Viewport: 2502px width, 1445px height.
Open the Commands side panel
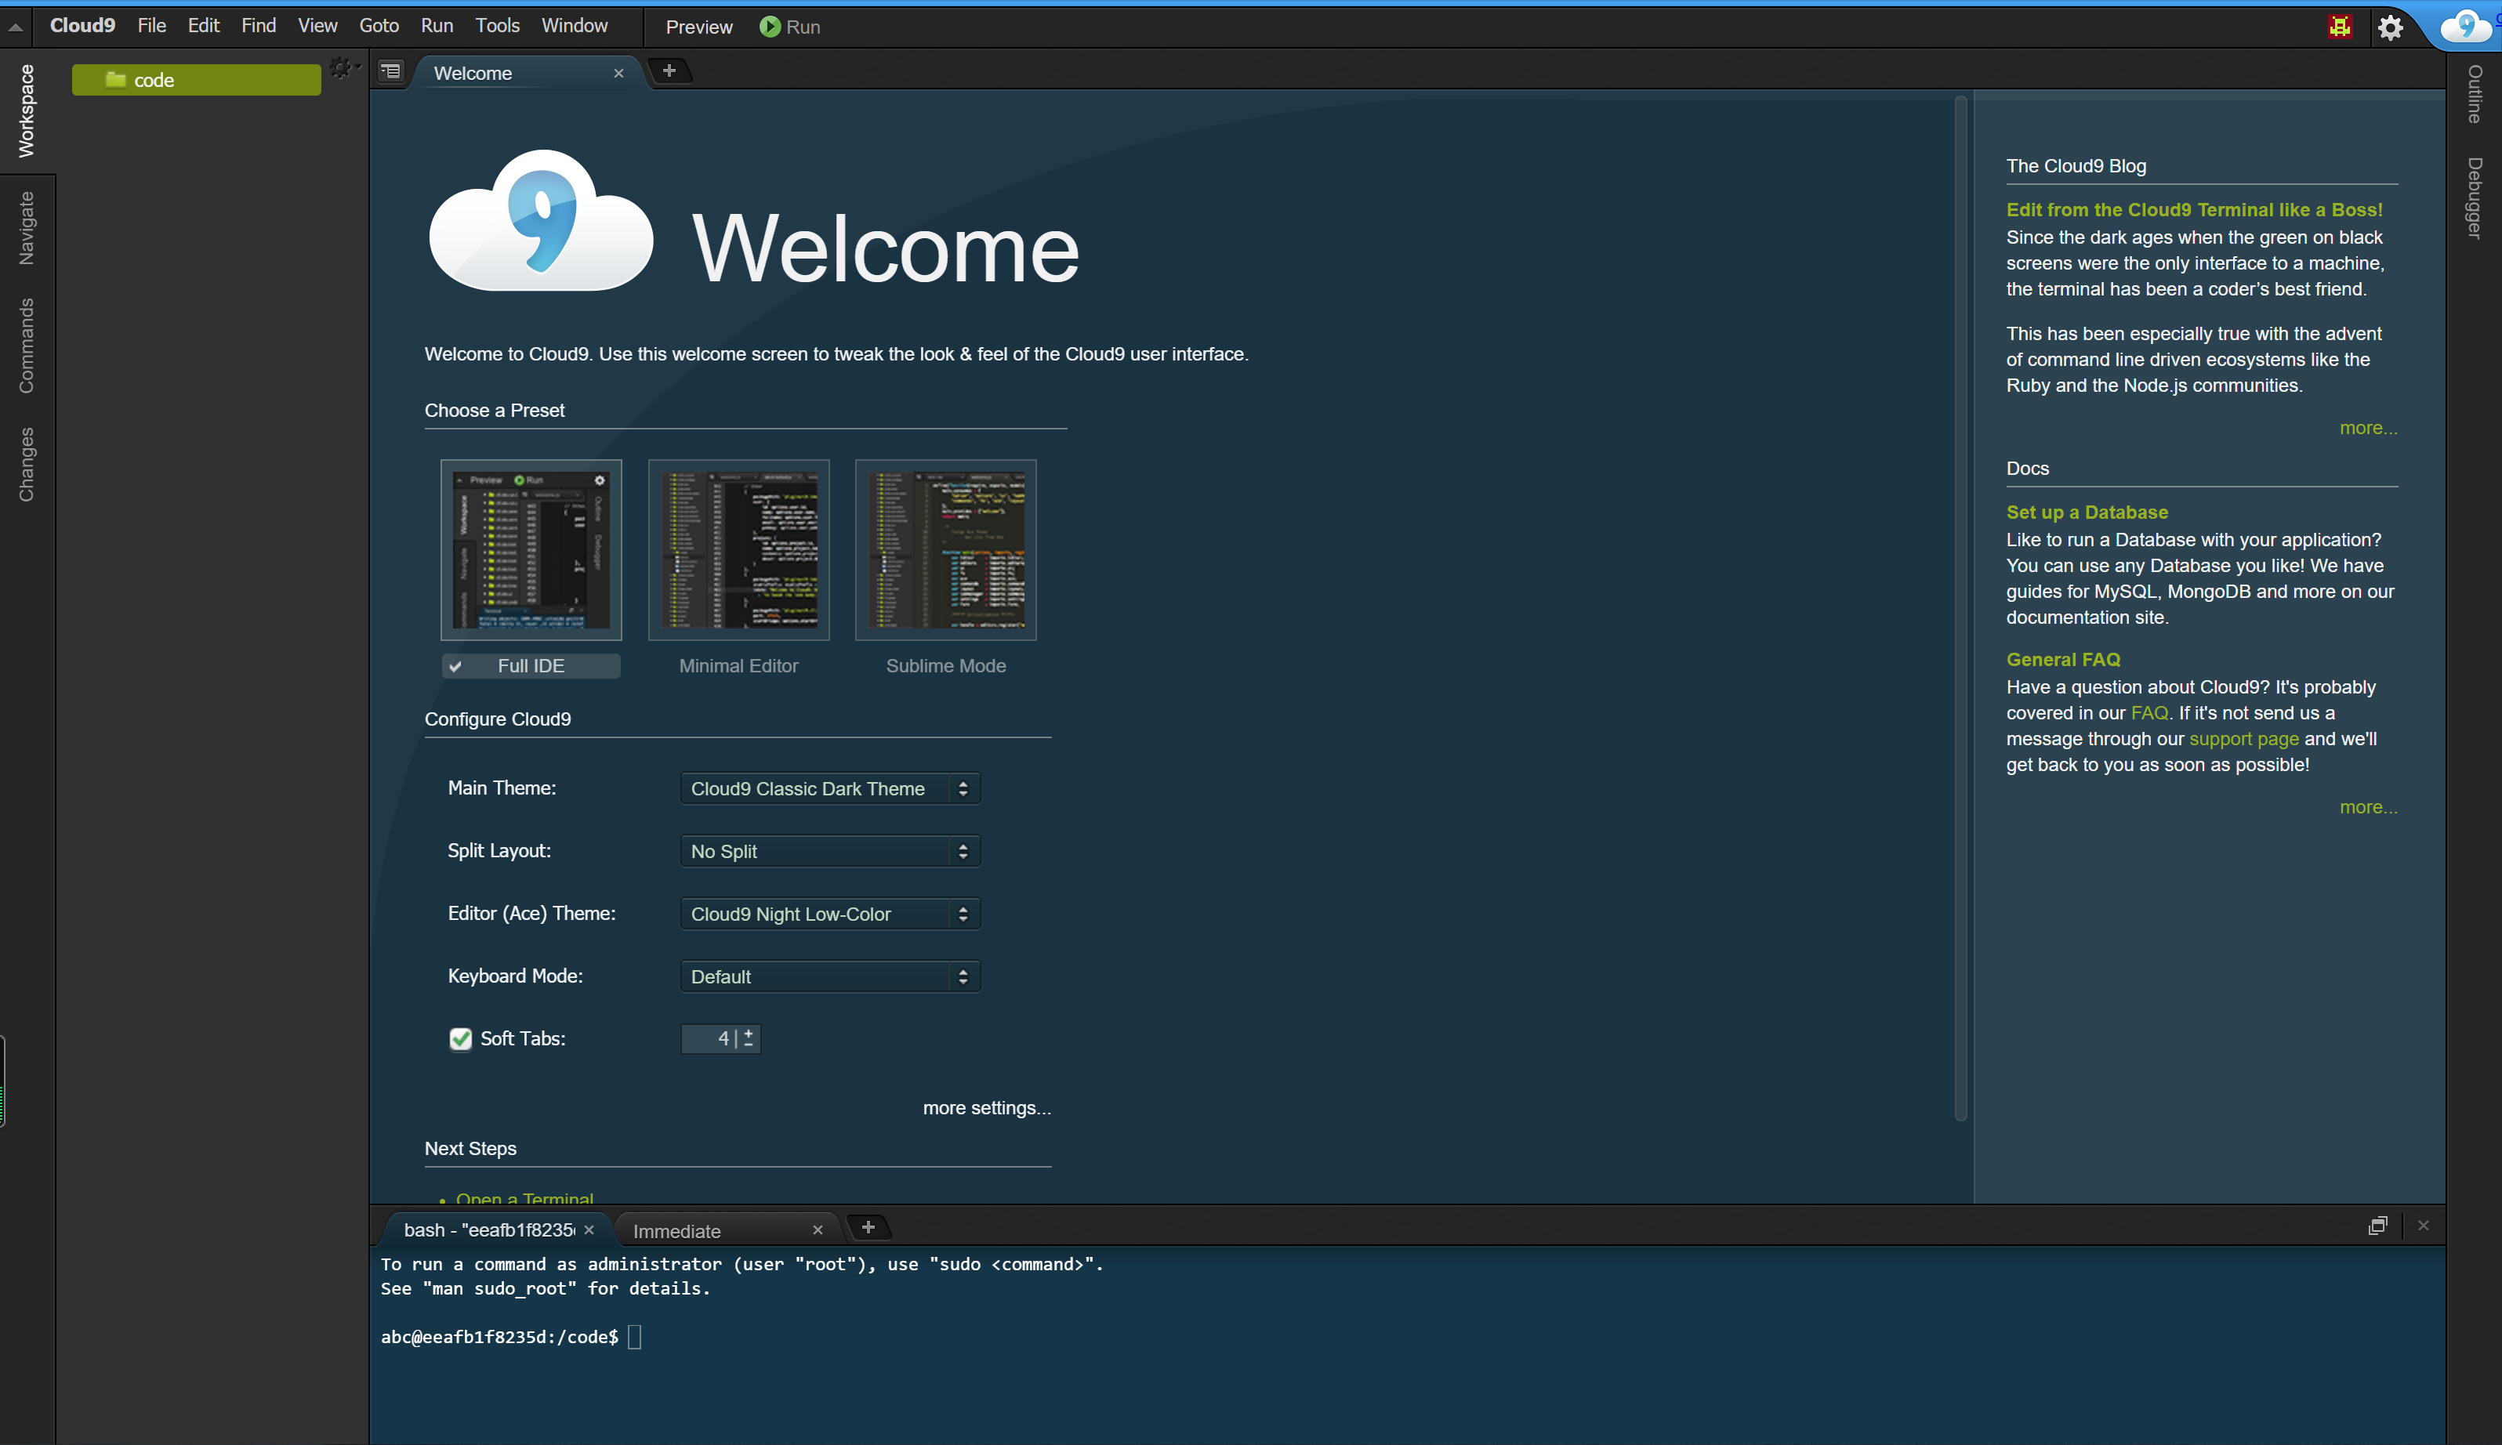tap(27, 346)
